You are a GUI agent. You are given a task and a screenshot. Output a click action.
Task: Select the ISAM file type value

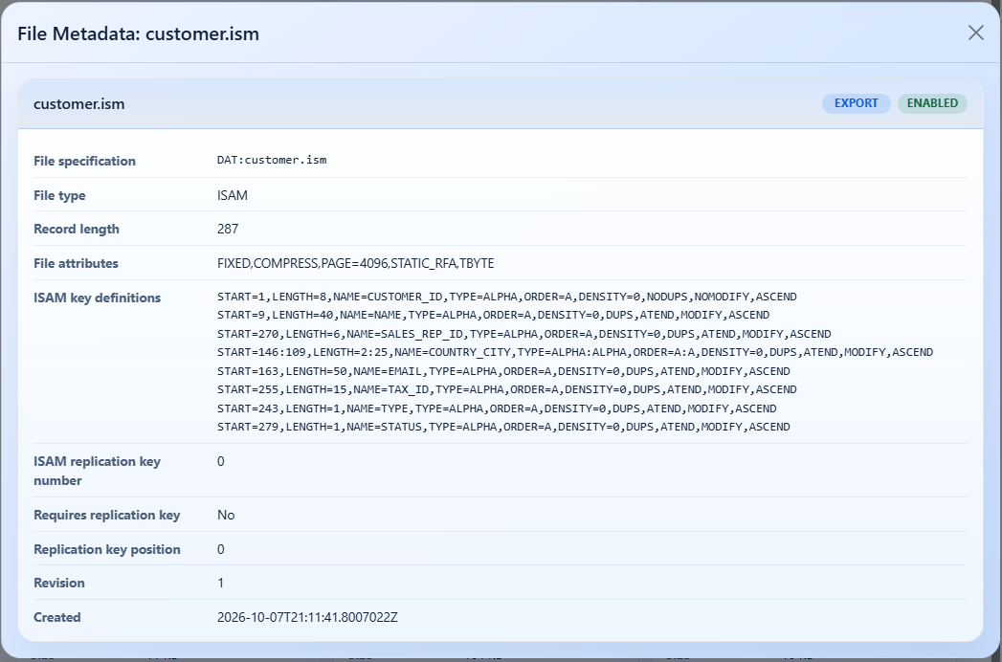click(x=232, y=195)
